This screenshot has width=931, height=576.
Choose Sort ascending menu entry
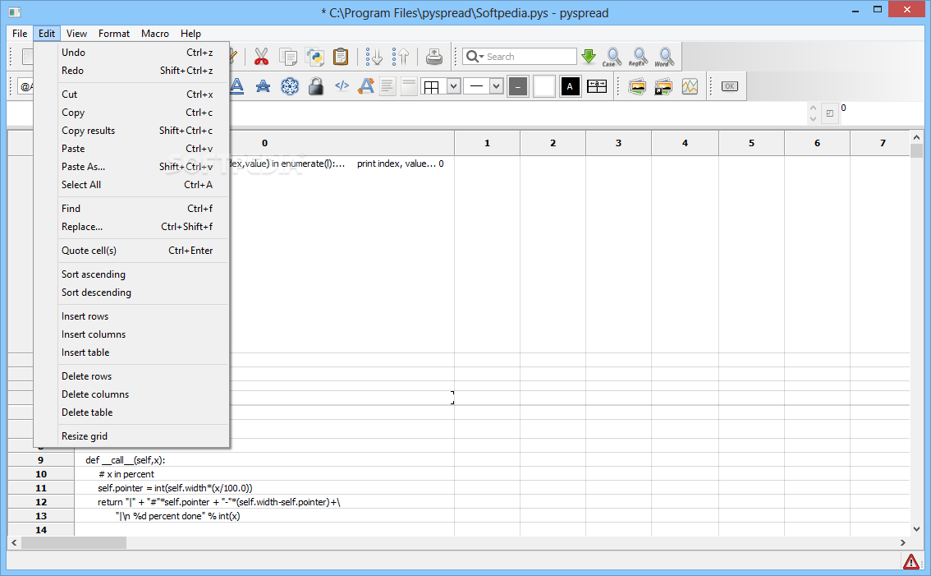[131, 274]
